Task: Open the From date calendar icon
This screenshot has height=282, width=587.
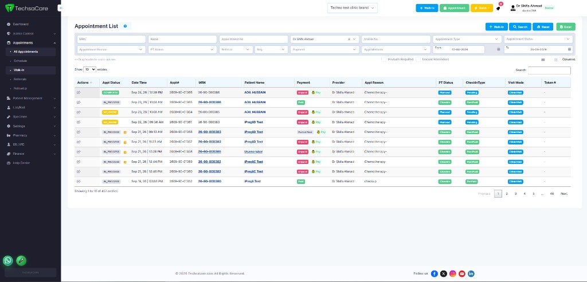Action: click(498, 49)
